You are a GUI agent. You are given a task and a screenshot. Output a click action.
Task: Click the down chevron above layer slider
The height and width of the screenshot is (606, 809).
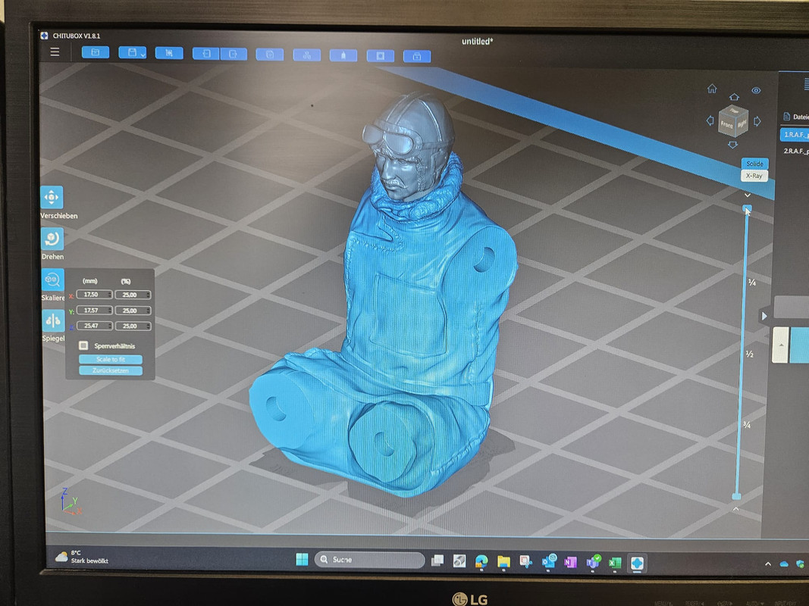[747, 195]
